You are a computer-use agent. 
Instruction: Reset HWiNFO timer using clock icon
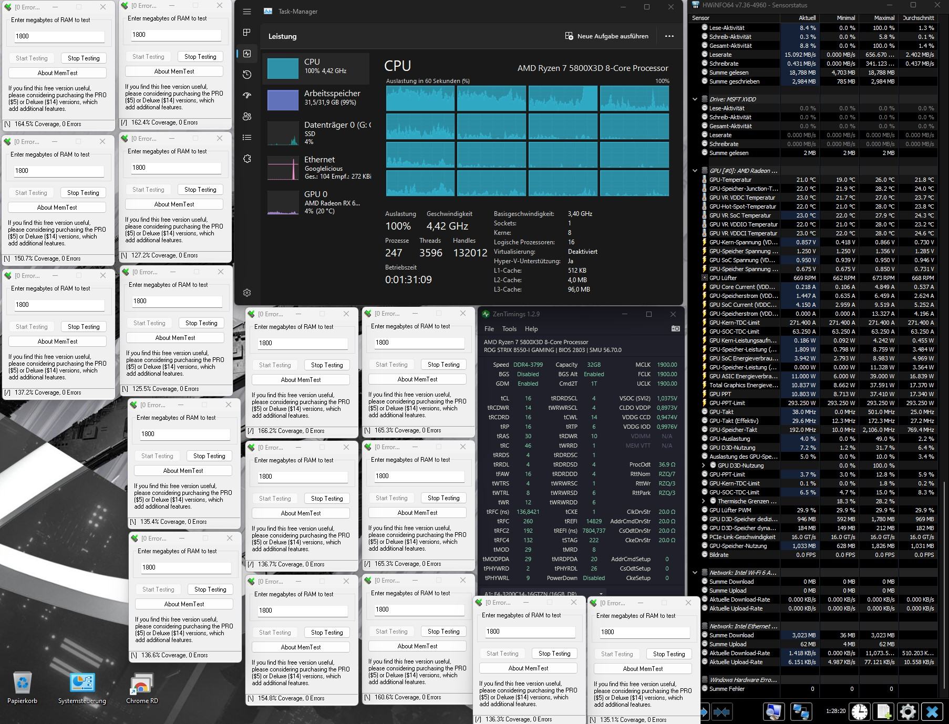860,712
